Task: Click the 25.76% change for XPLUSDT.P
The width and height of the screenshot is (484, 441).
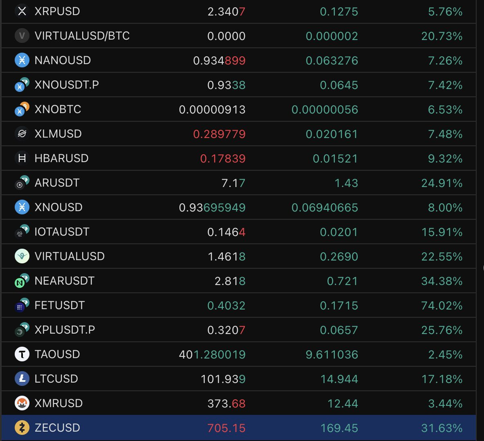Action: [x=442, y=330]
